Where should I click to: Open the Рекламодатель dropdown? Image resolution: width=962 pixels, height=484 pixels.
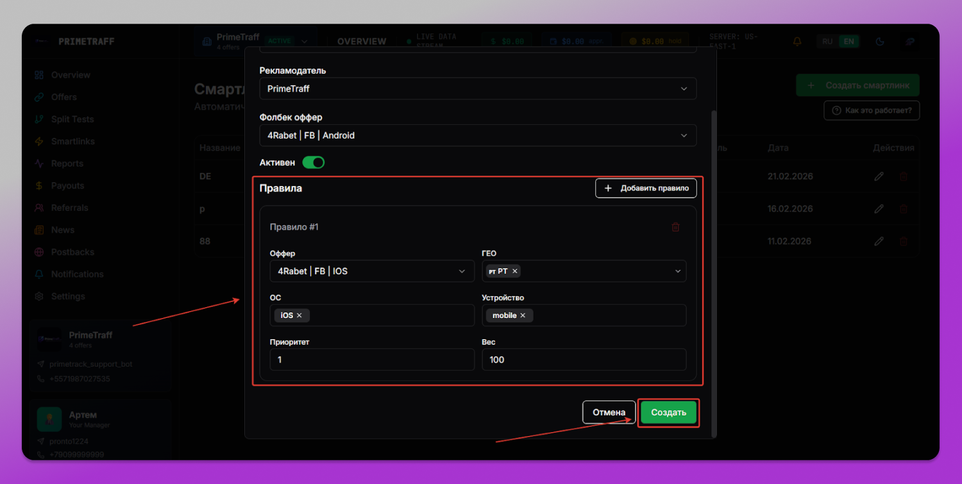(x=478, y=88)
